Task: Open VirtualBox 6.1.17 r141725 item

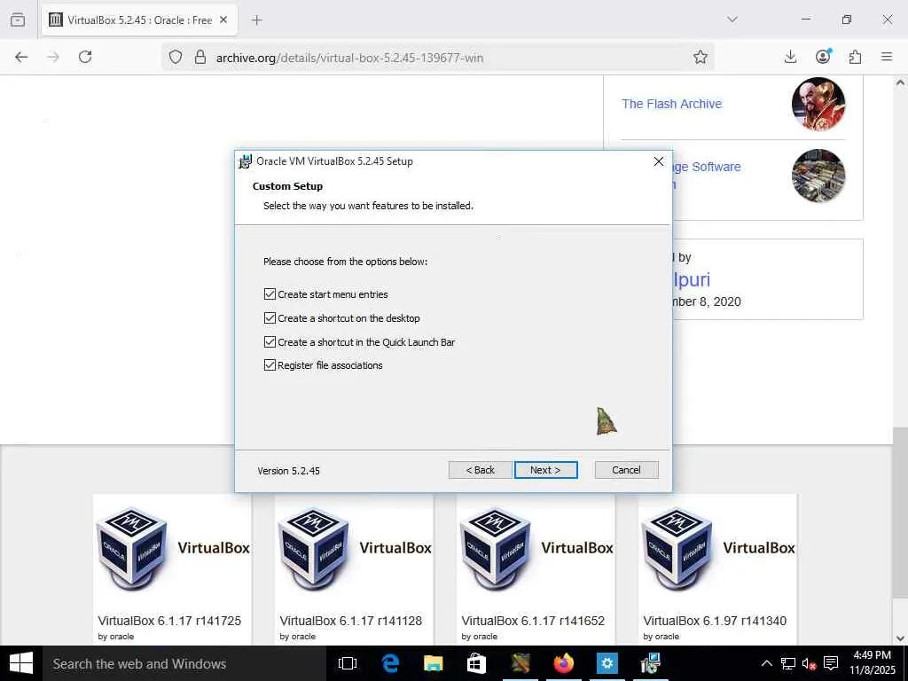Action: (169, 621)
